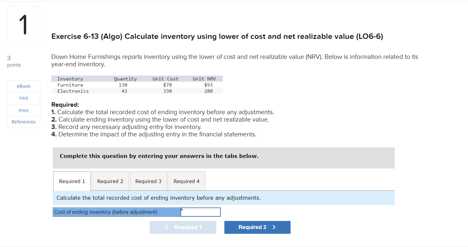Open the eBook resource
Screen dimensions: 468x247
[x=23, y=86]
